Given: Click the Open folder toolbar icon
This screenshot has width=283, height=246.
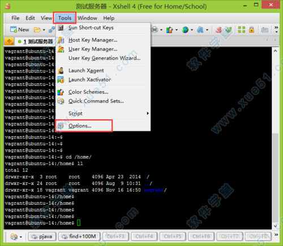Looking at the screenshot, I should [37, 30].
